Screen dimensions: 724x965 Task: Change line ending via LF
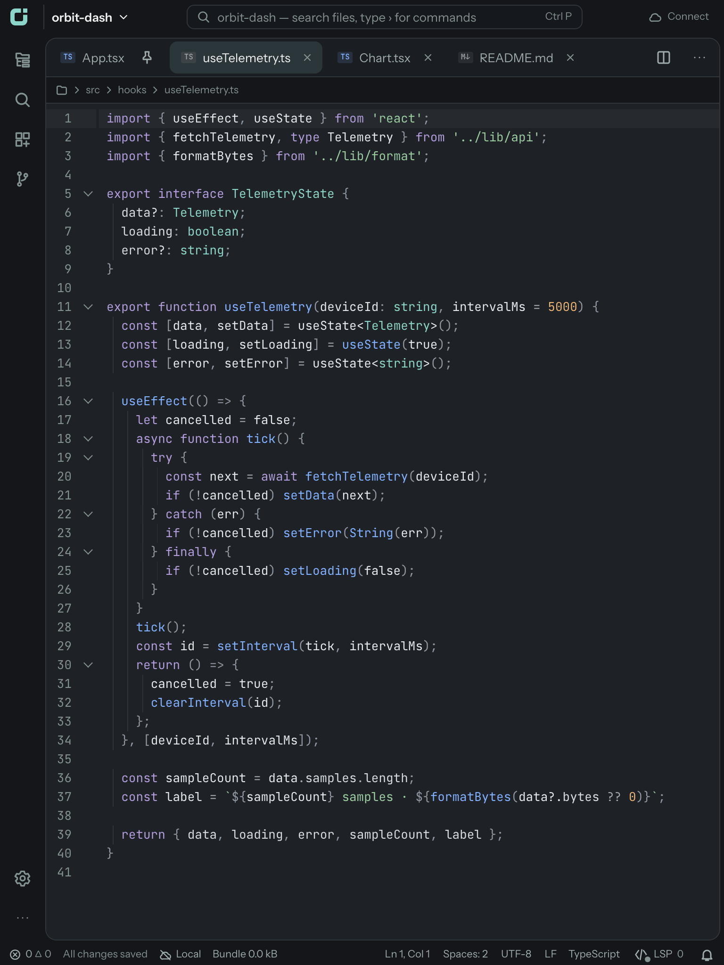tap(551, 954)
